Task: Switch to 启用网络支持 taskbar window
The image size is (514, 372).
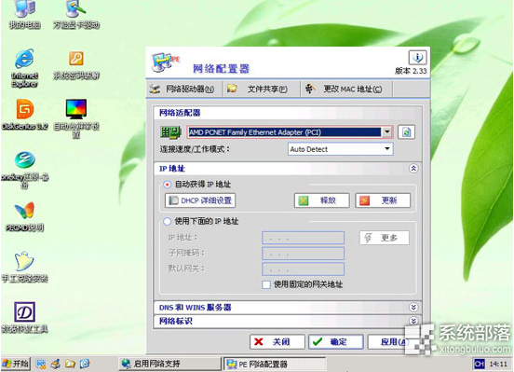Action: pyautogui.click(x=169, y=364)
